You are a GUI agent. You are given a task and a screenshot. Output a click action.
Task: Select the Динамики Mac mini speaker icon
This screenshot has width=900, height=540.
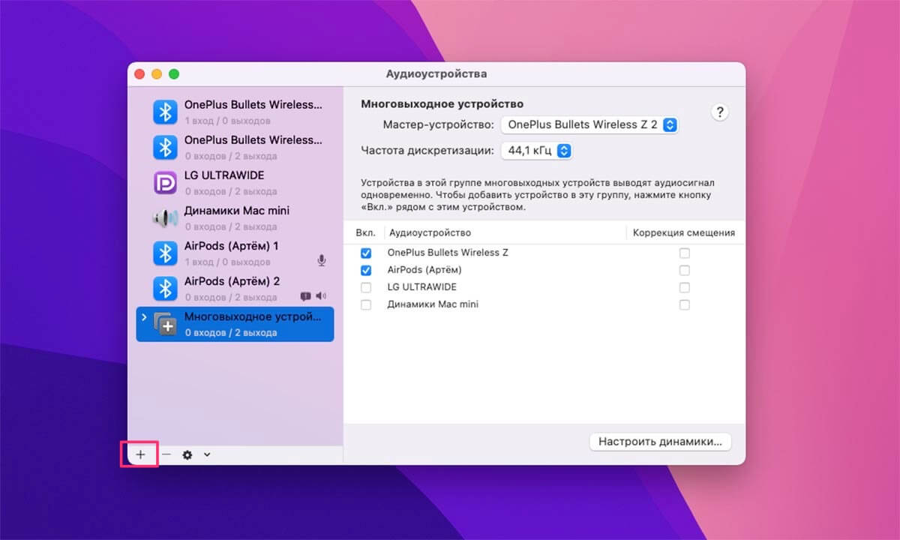point(165,218)
